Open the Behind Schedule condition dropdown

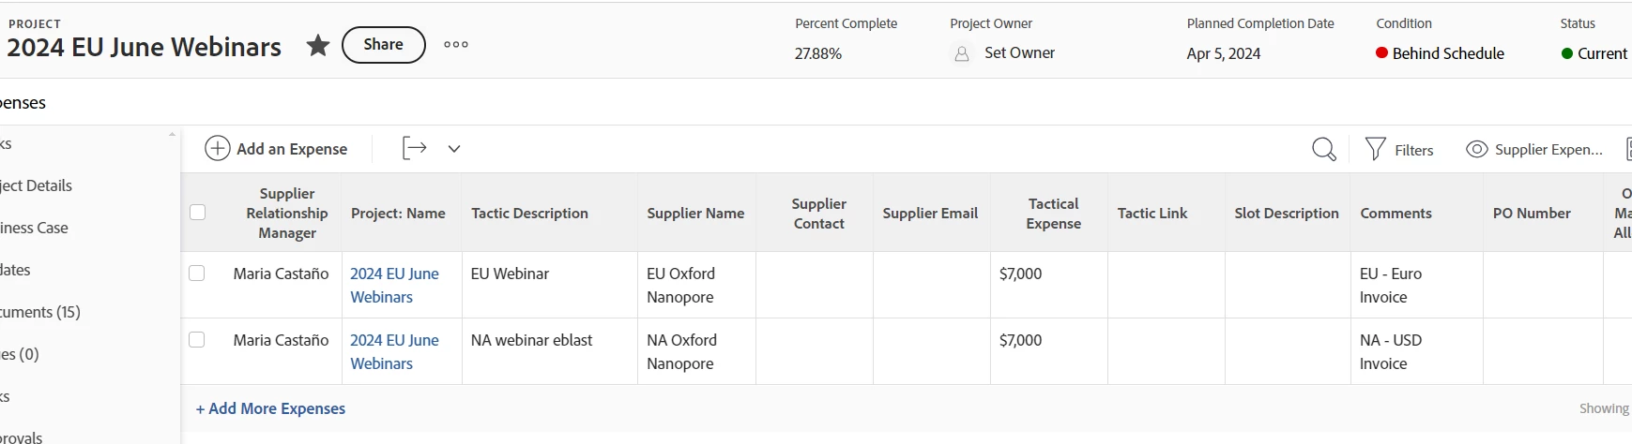click(x=1448, y=53)
